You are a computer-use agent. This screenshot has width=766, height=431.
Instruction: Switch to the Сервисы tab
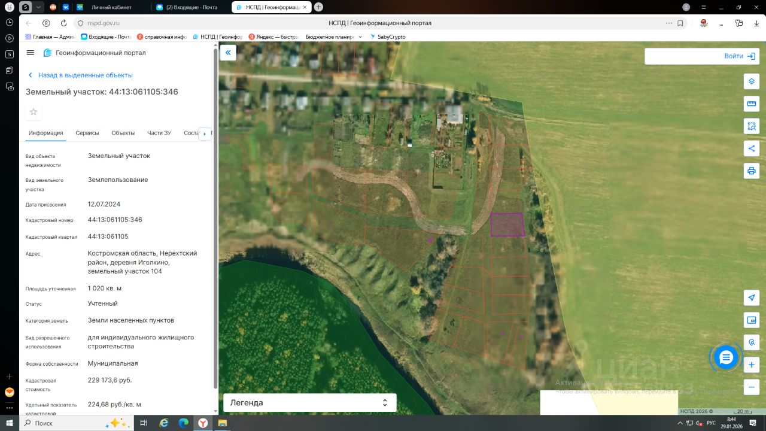point(87,133)
